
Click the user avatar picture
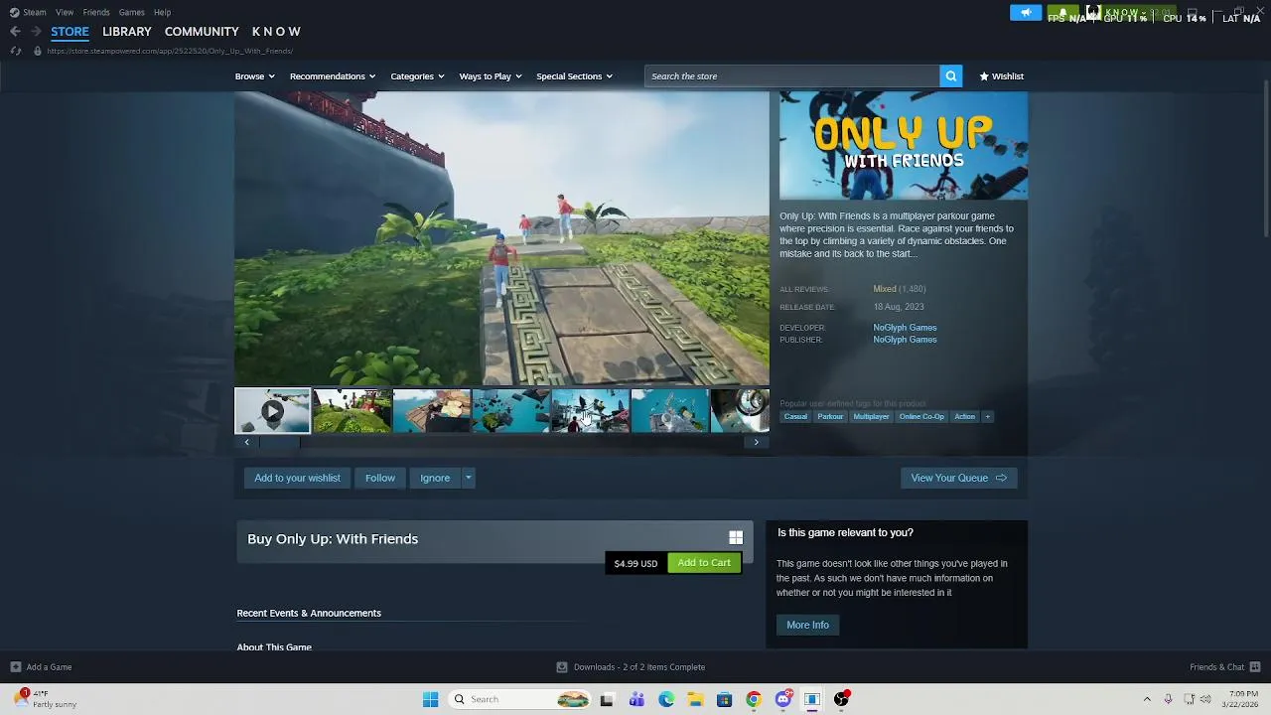point(1093,13)
